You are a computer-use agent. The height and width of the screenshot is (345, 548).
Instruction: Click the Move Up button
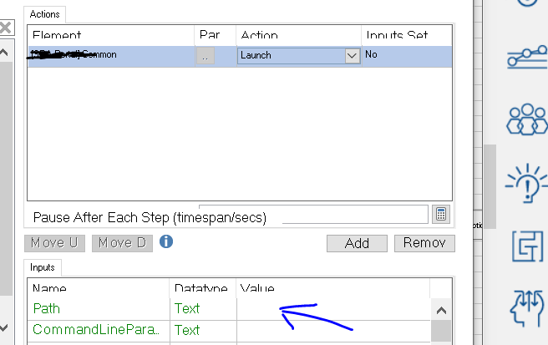click(x=54, y=243)
